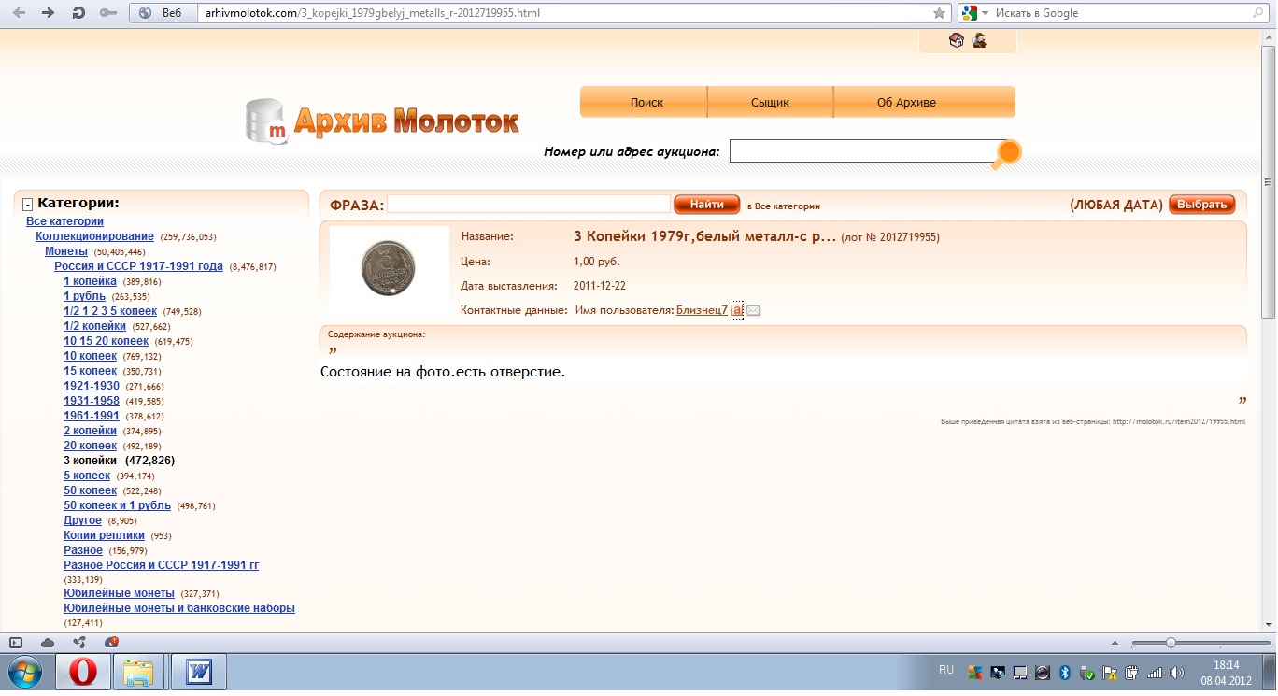Open Microsoft Word from the taskbar
The height and width of the screenshot is (696, 1278).
[199, 672]
